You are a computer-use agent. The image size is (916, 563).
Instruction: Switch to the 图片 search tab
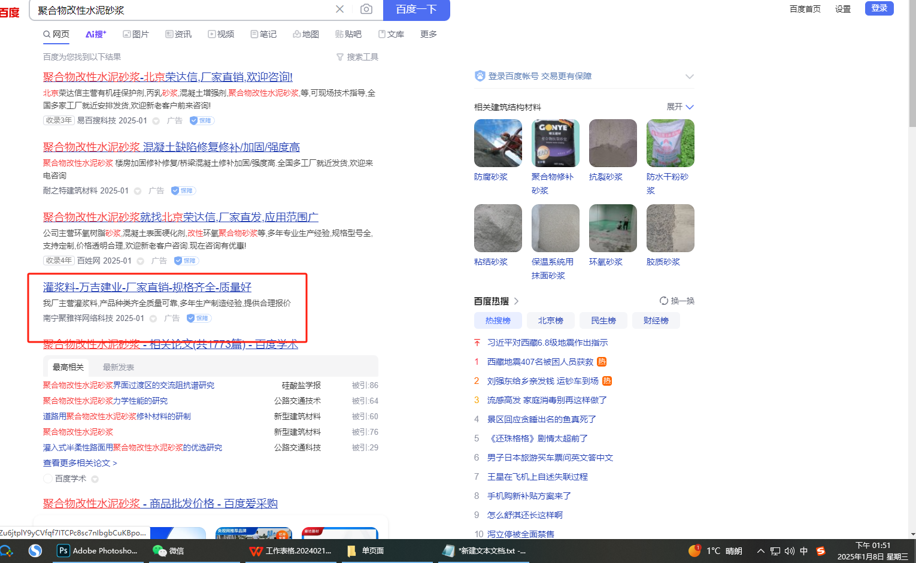136,34
